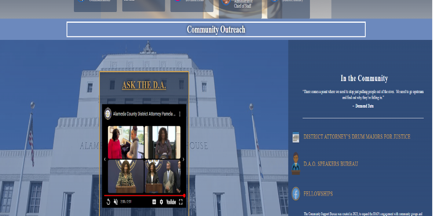Play the suggested video with three people at podium
Image resolution: width=433 pixels, height=216 pixels.
pyautogui.click(x=163, y=176)
